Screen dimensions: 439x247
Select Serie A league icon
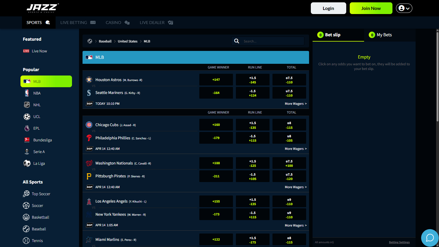(27, 152)
